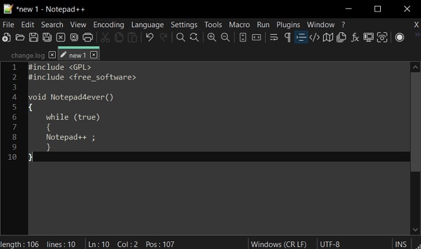Expand hidden toolbar items chevron

(x=417, y=34)
